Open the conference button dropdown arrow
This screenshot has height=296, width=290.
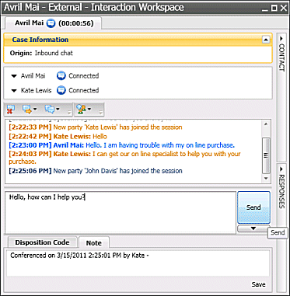coord(58,109)
